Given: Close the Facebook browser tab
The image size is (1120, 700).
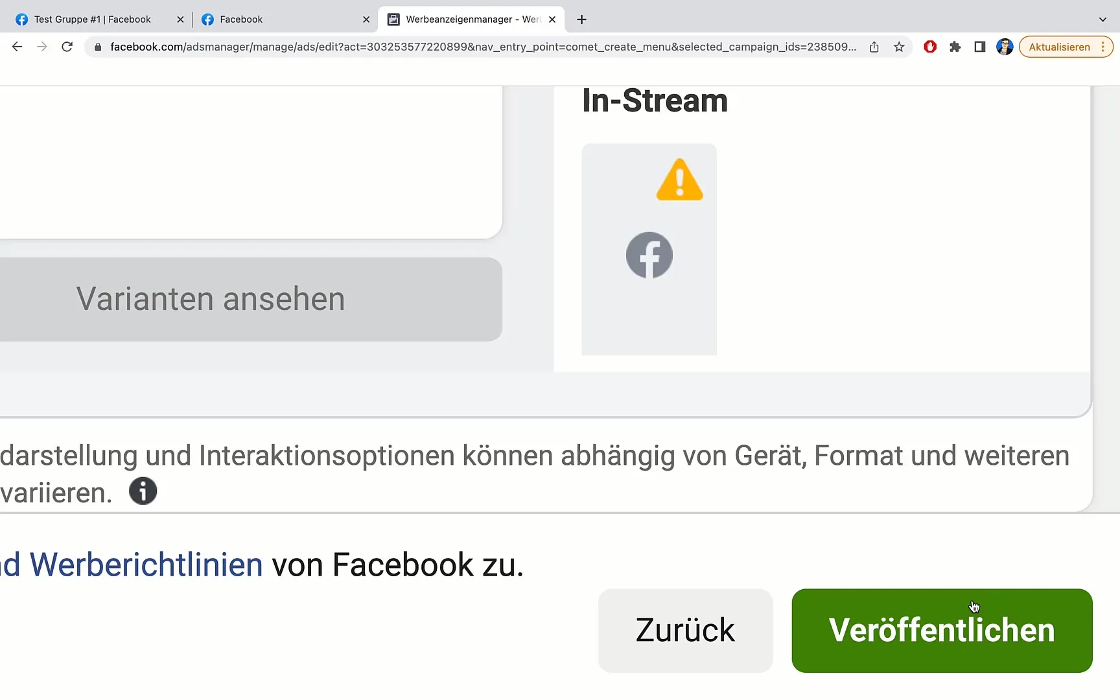Looking at the screenshot, I should [x=366, y=19].
